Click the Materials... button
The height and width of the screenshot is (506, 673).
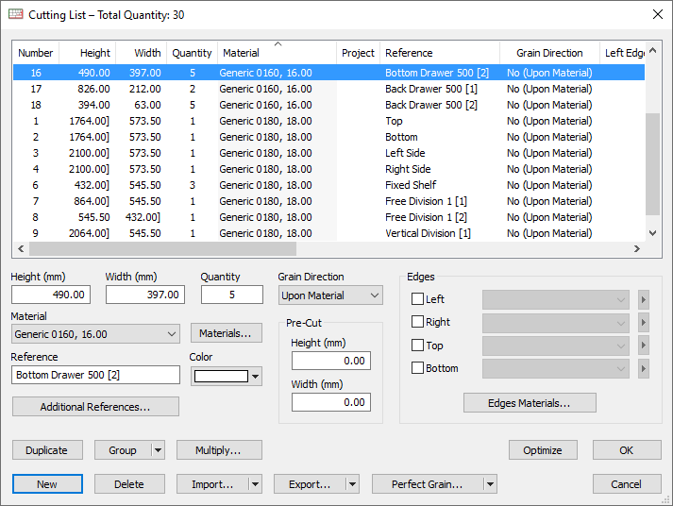tap(227, 333)
